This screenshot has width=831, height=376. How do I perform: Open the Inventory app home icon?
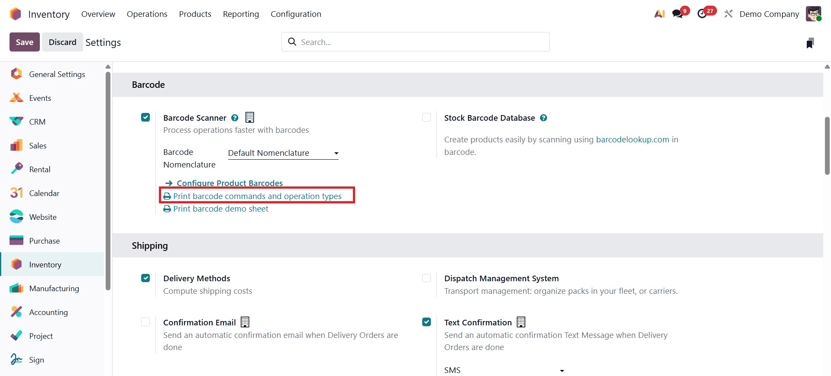[16, 14]
